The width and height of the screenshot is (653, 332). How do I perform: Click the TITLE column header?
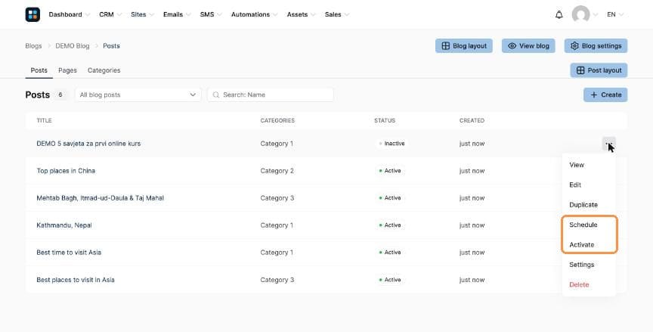(x=44, y=120)
